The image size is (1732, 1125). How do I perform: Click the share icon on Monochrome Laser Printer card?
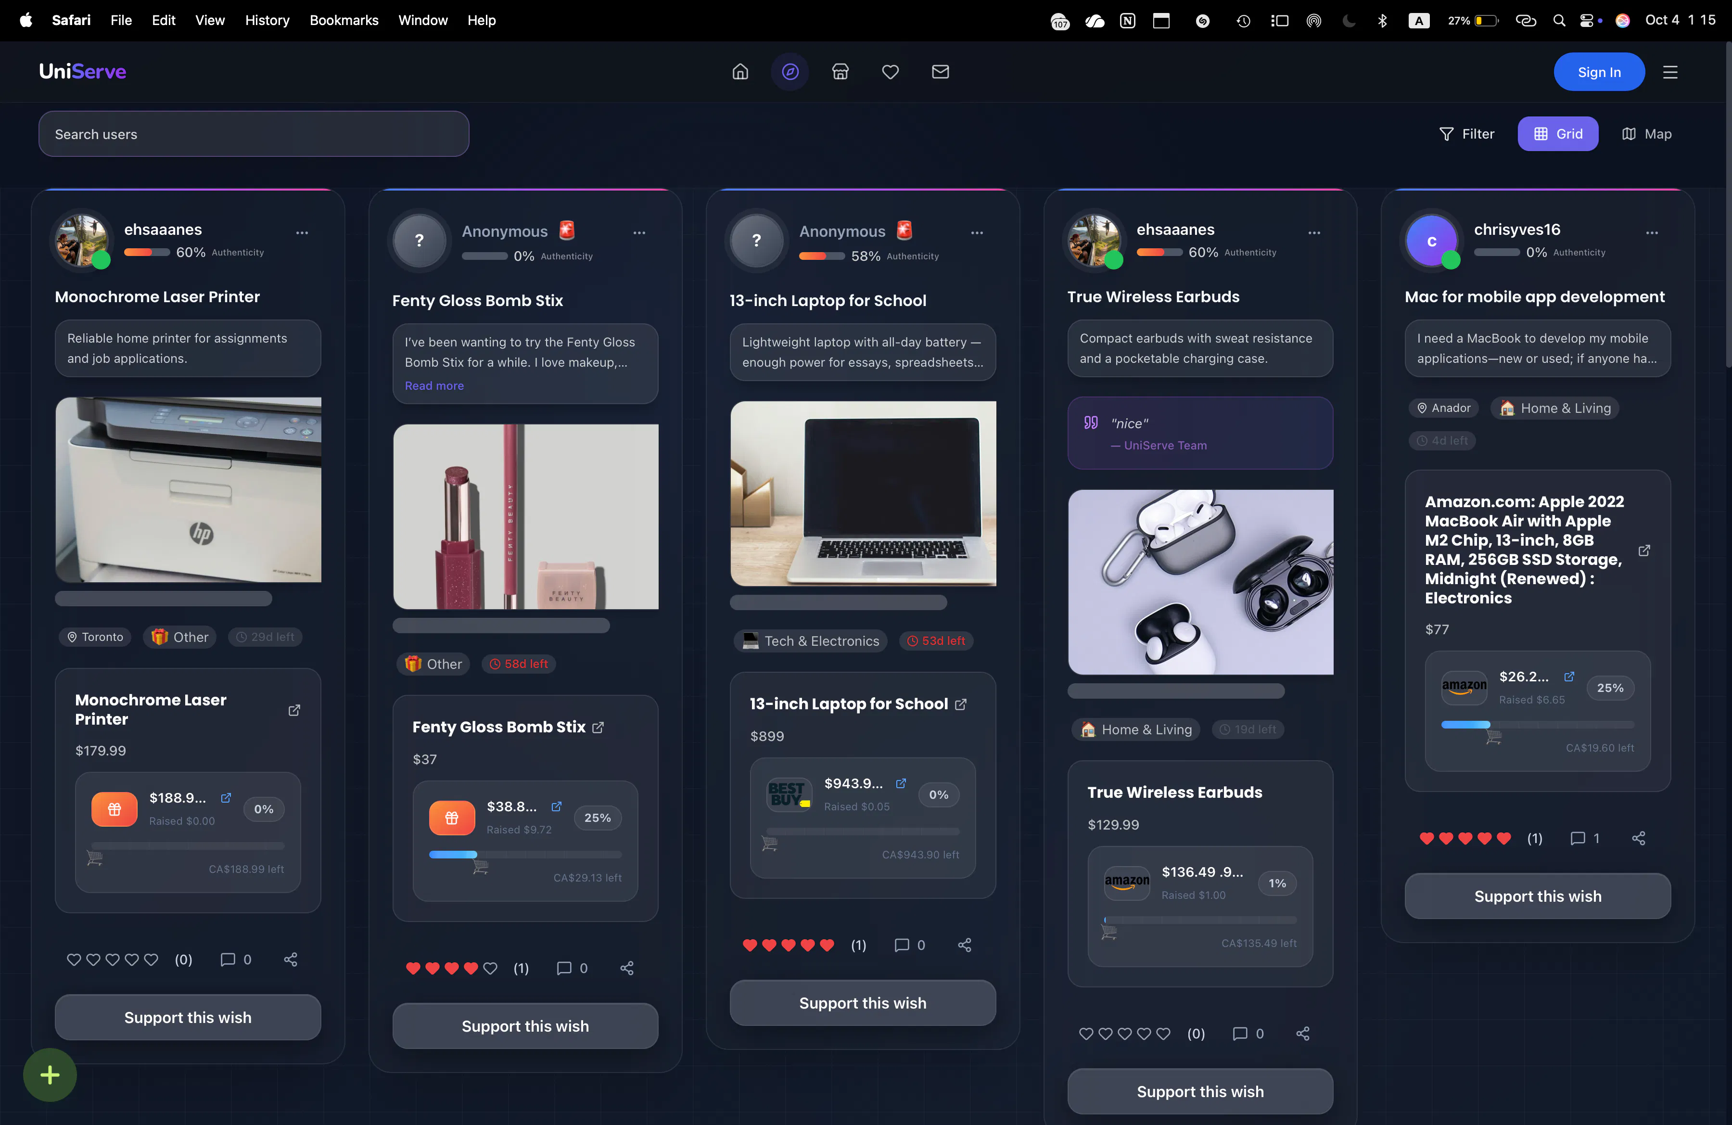[291, 959]
